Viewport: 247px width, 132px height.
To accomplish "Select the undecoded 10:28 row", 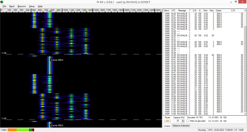I will (x=204, y=31).
